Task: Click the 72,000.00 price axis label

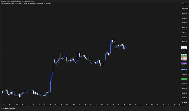Action: coord(185,74)
